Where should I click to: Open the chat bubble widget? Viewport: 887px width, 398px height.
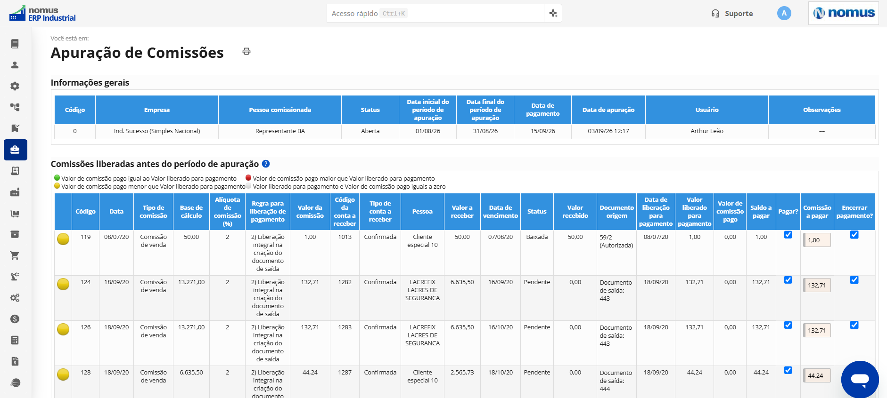[860, 379]
